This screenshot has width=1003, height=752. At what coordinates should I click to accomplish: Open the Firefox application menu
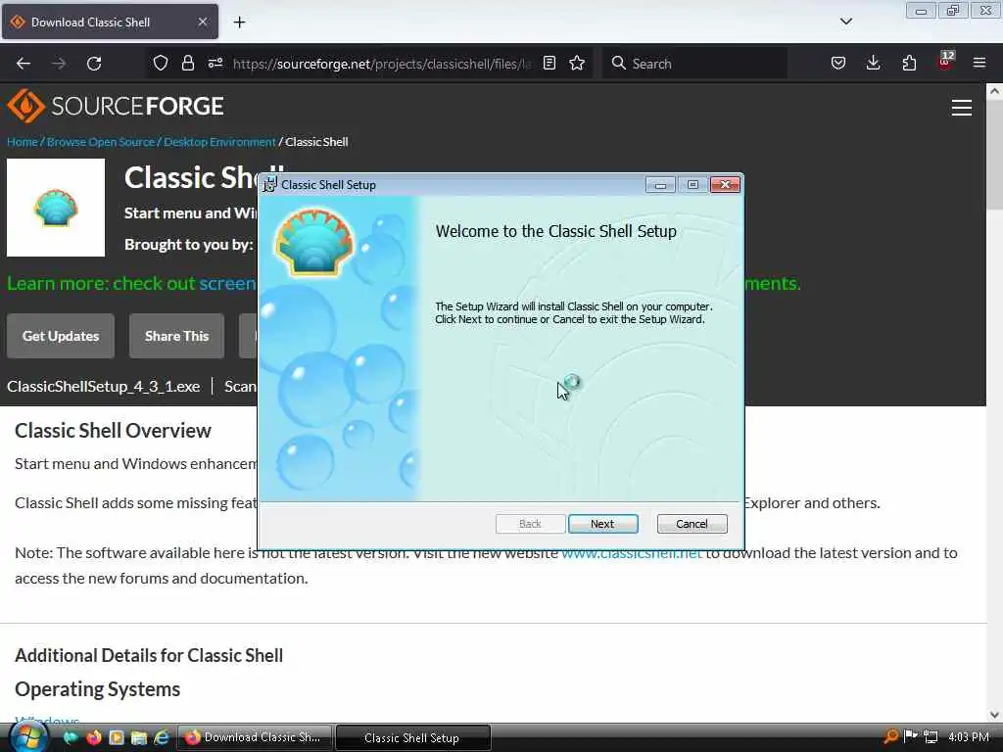coord(979,63)
